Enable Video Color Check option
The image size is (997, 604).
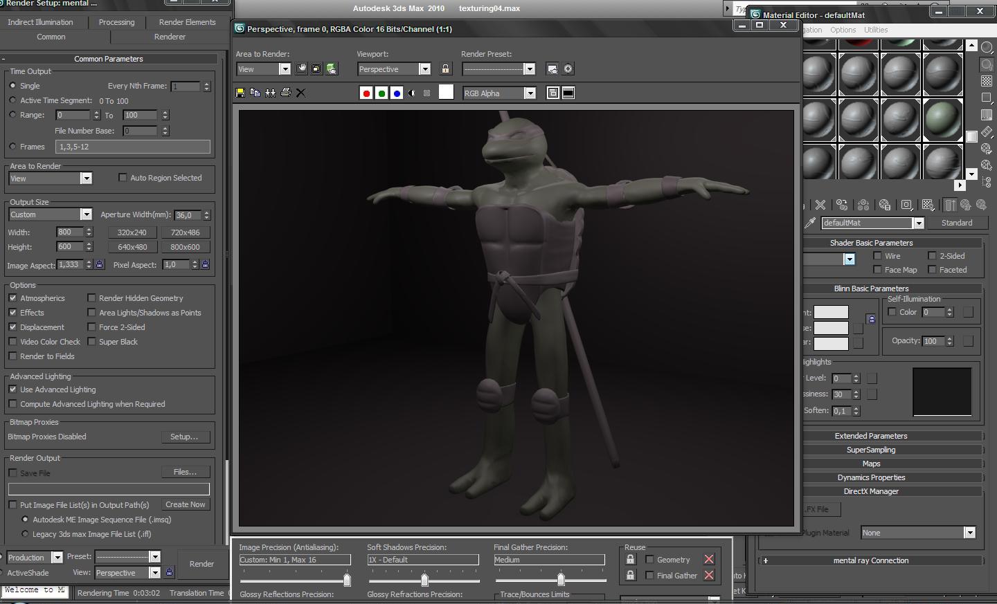click(x=12, y=342)
